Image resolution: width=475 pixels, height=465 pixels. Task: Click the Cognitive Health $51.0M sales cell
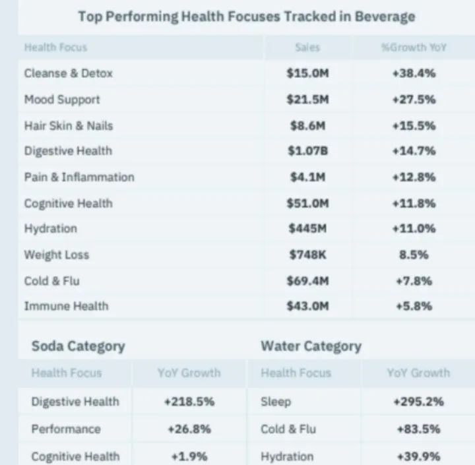point(308,203)
